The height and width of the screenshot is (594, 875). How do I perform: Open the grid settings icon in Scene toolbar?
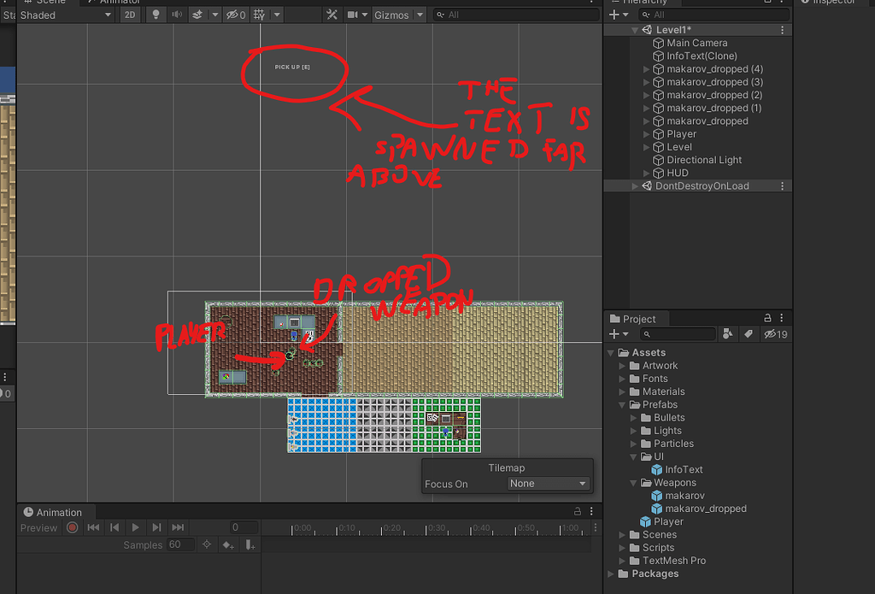(258, 15)
